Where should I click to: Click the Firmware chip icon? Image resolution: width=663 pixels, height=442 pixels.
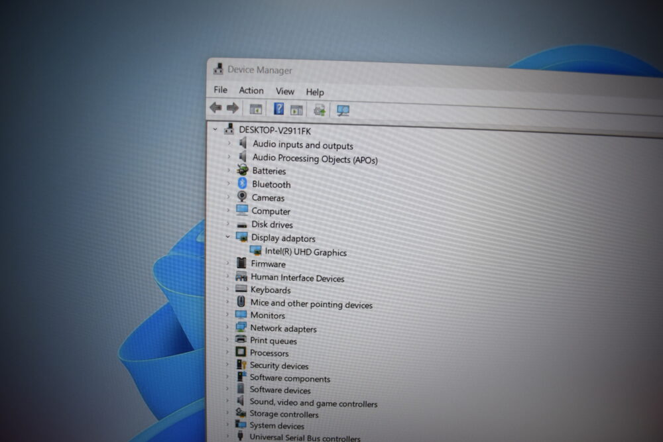pyautogui.click(x=241, y=263)
